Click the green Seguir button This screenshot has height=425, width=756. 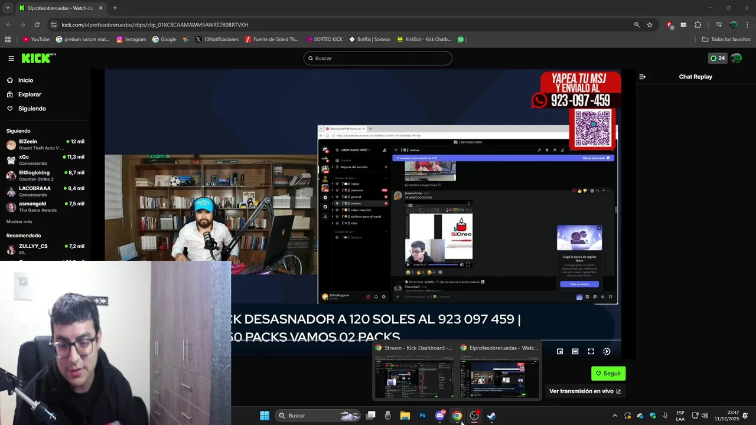tap(608, 374)
